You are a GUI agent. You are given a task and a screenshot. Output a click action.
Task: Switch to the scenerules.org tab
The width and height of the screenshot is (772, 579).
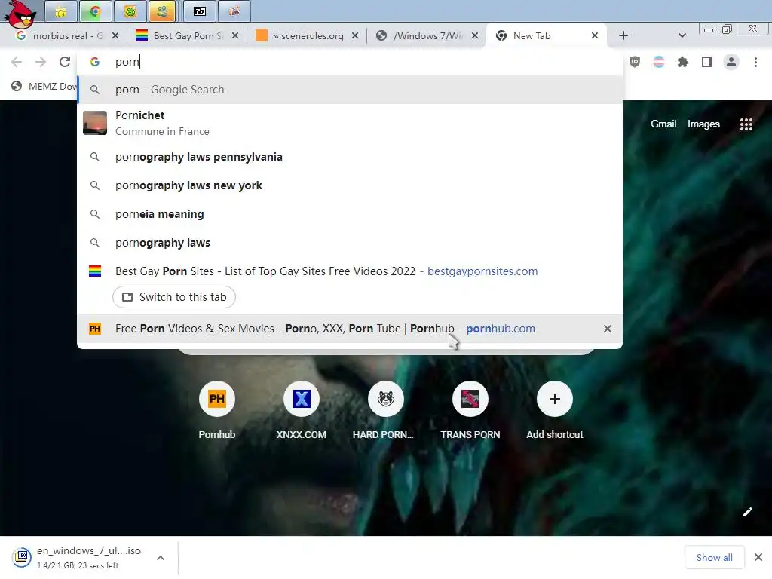click(306, 35)
